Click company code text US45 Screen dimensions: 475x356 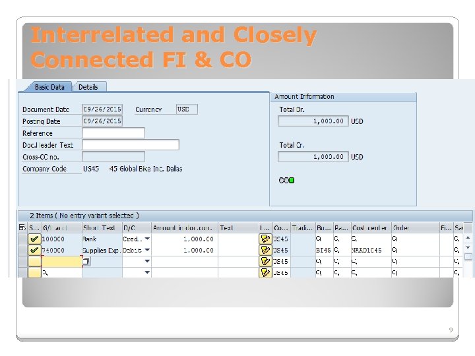pos(91,169)
